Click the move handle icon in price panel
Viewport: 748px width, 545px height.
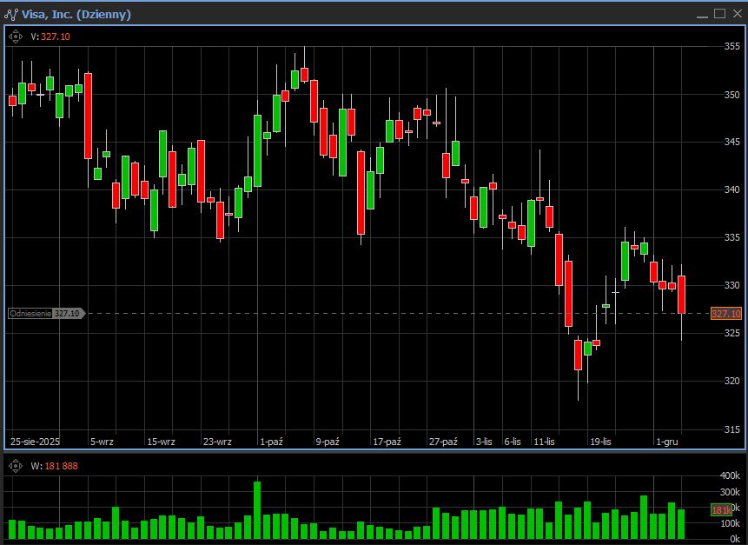[16, 37]
